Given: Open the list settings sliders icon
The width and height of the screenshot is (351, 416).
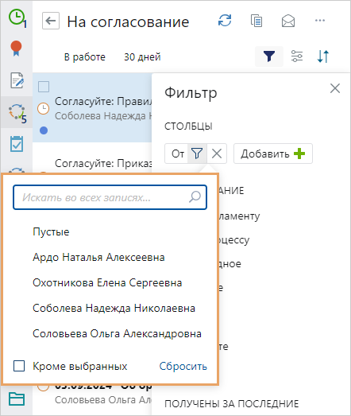Looking at the screenshot, I should (297, 56).
